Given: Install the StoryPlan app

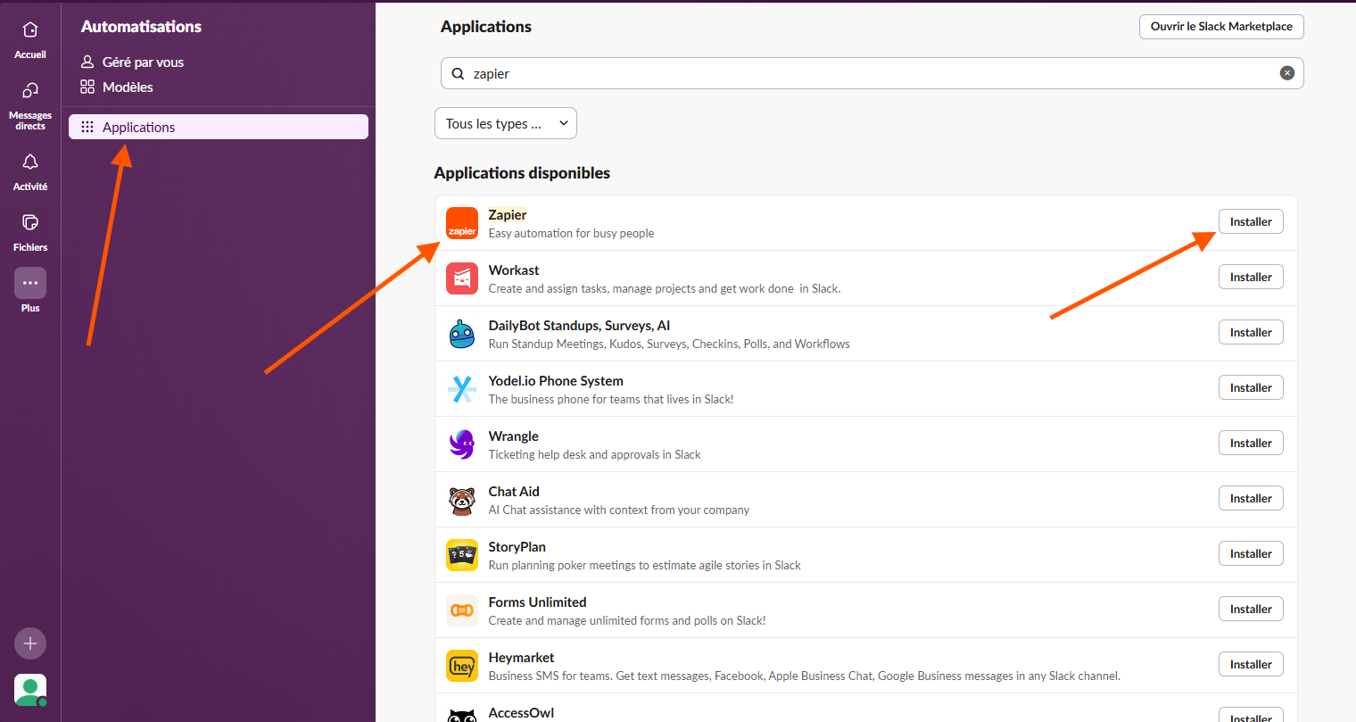Looking at the screenshot, I should click(1251, 553).
